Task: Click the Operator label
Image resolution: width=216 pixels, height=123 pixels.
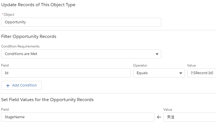Action: click(140, 65)
